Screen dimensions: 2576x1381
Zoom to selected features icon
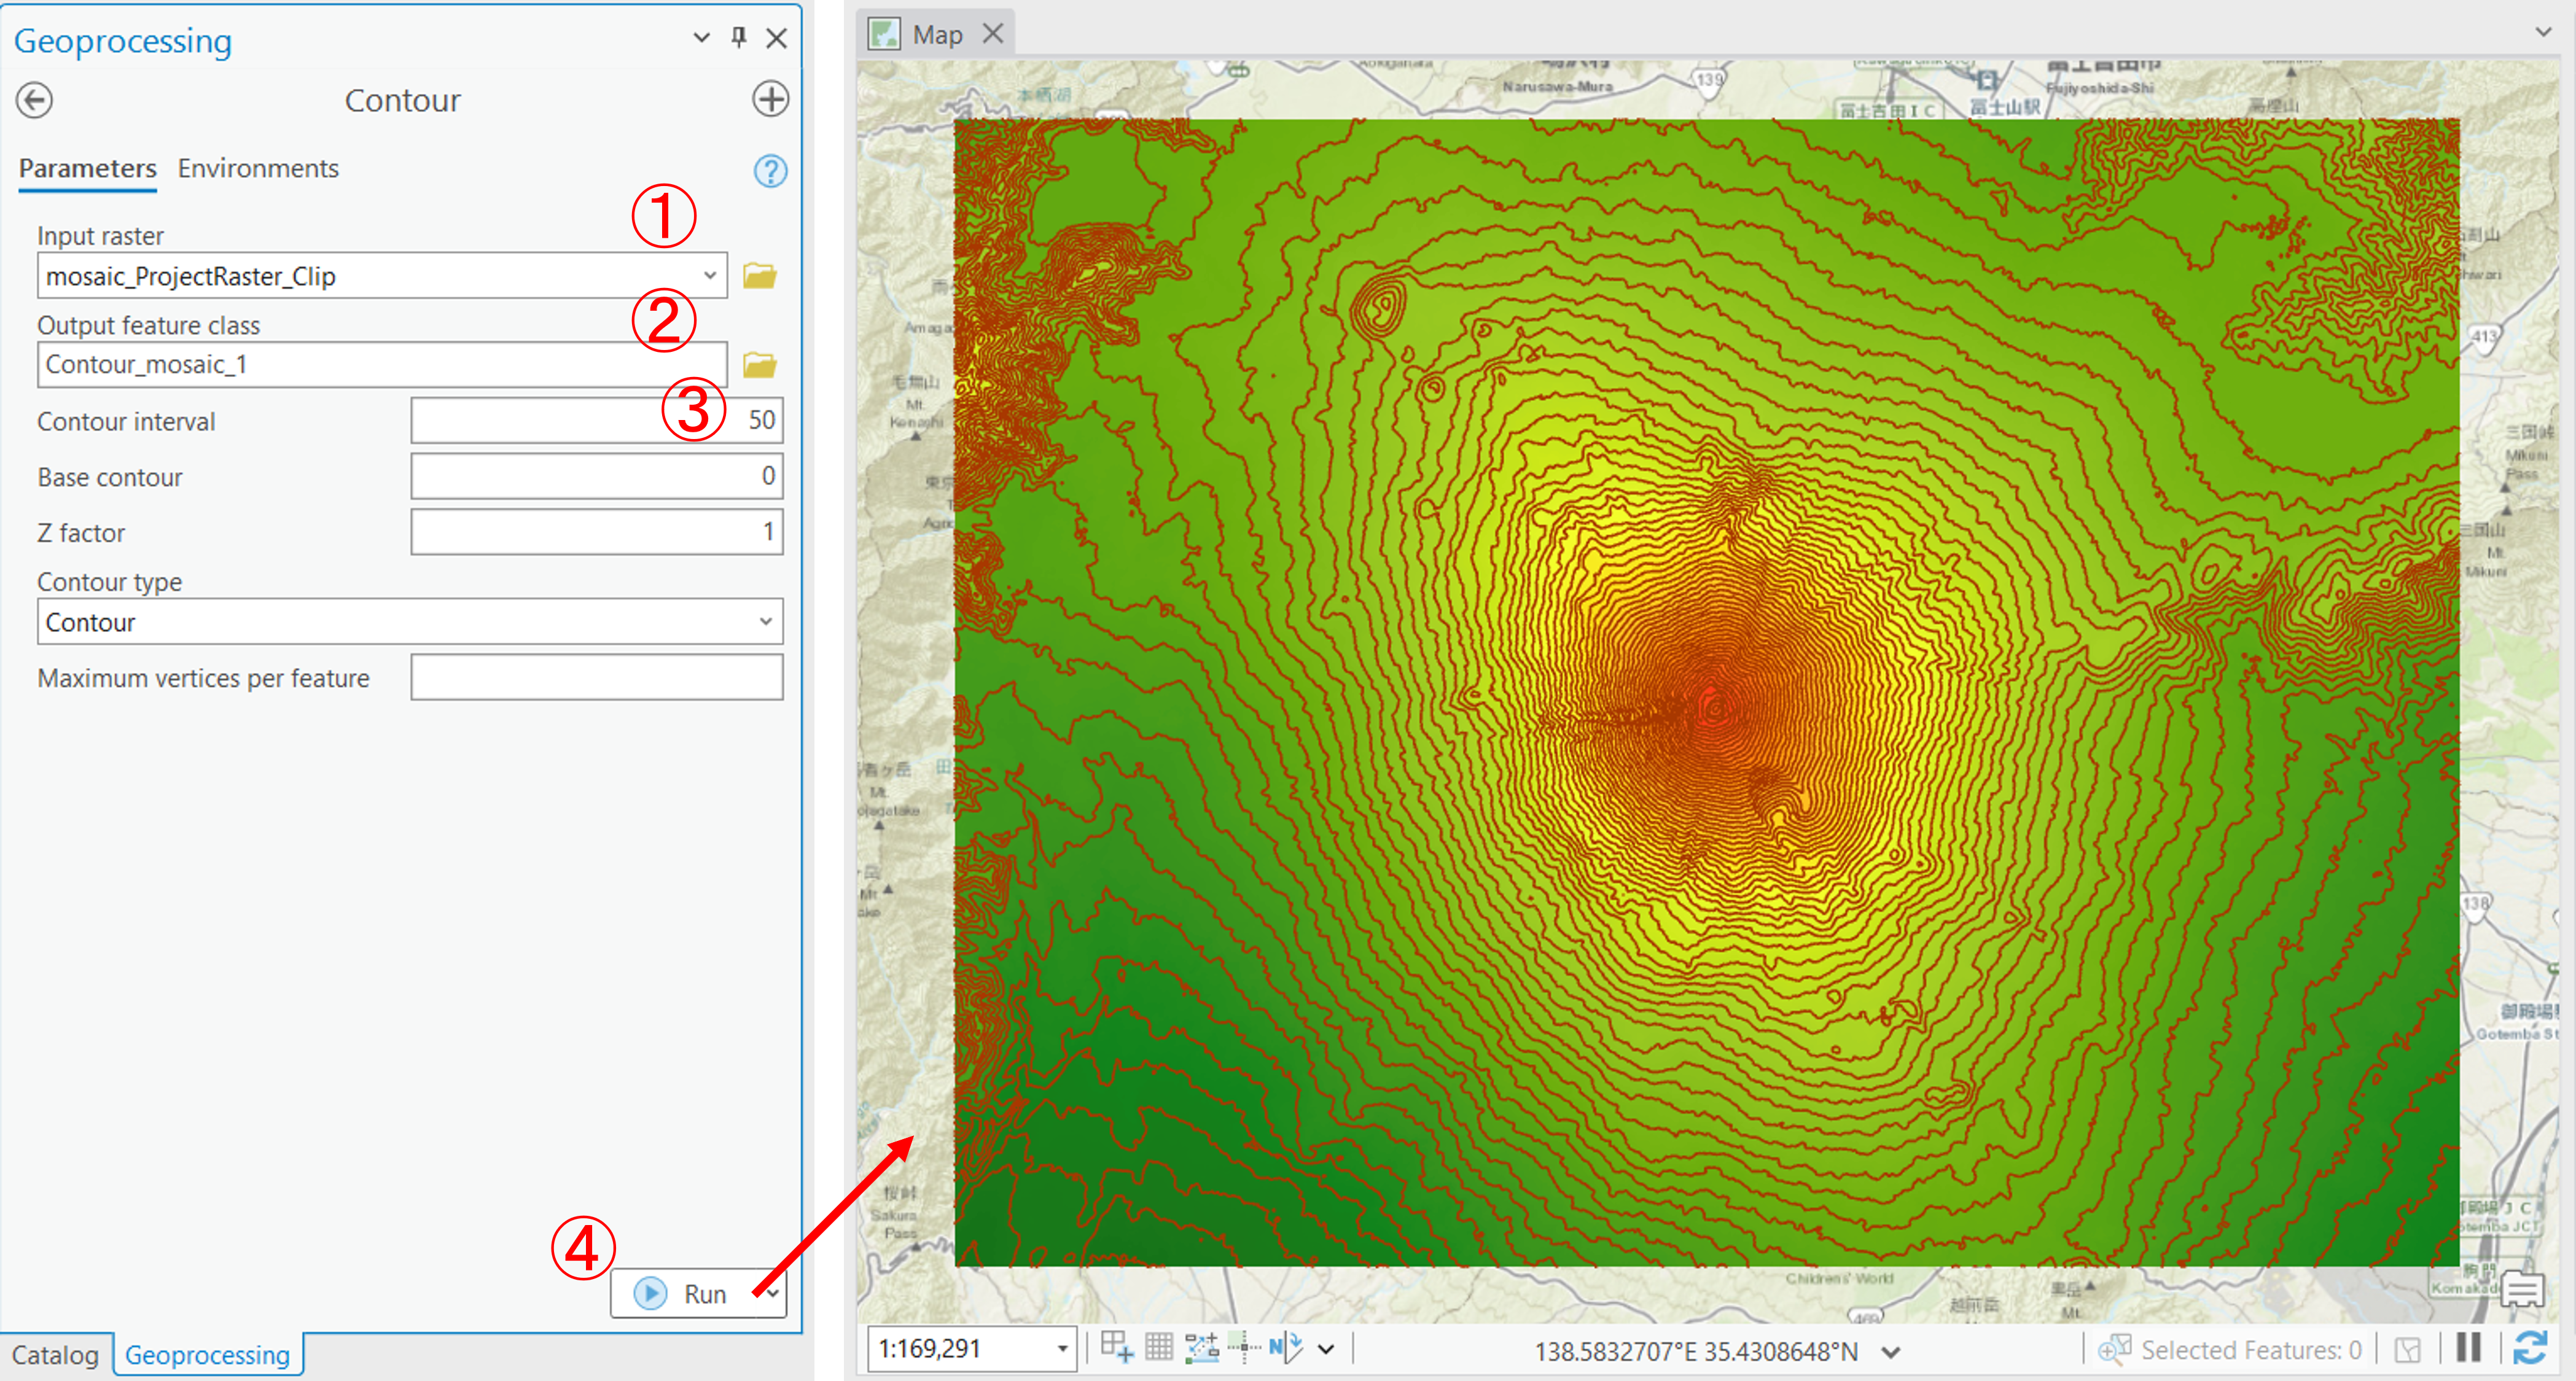tap(2114, 1349)
